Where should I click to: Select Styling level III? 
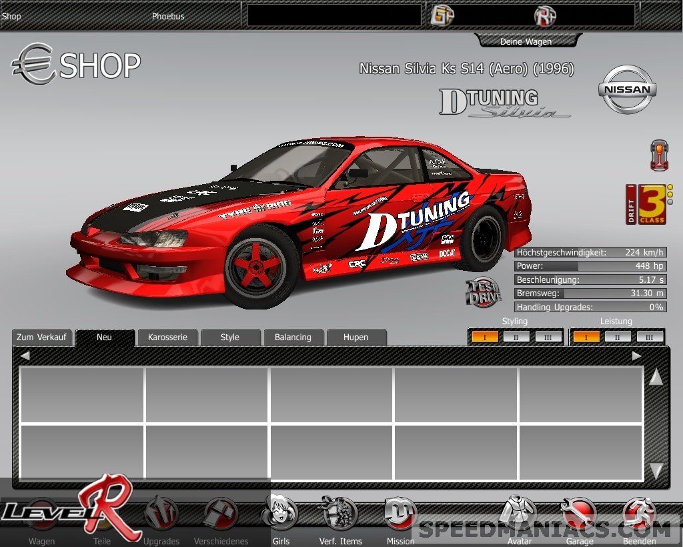click(x=548, y=337)
